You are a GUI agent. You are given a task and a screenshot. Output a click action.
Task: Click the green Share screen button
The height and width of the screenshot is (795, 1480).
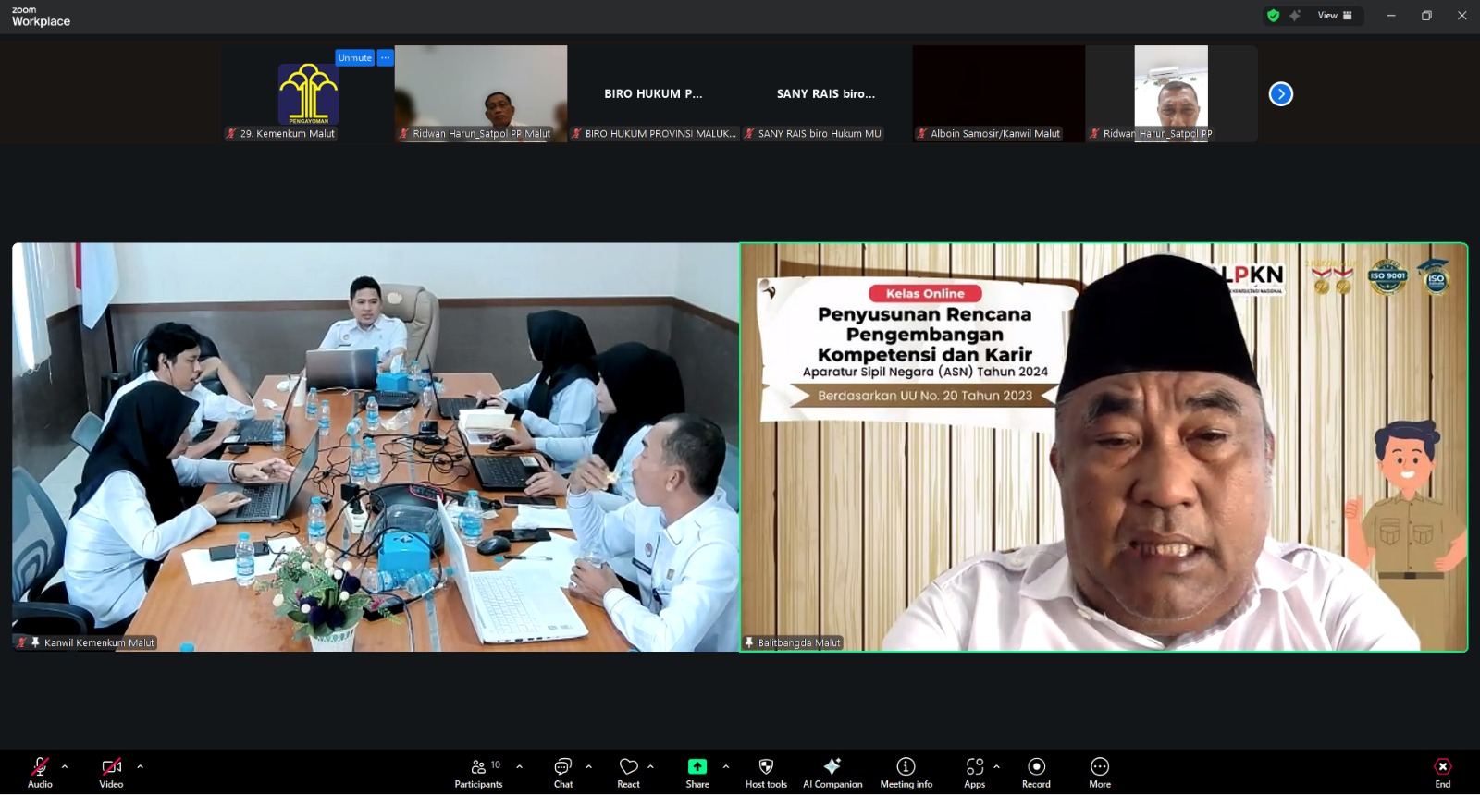tap(697, 773)
